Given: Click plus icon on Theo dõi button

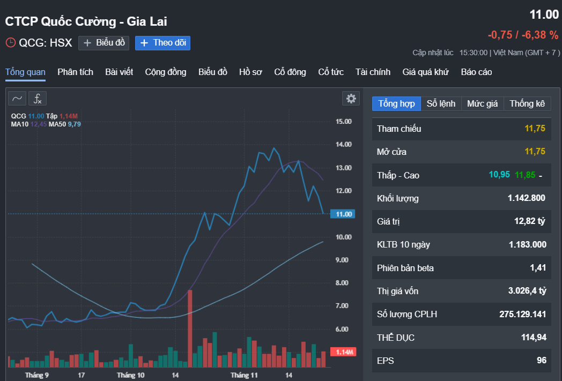Looking at the screenshot, I should pyautogui.click(x=144, y=43).
